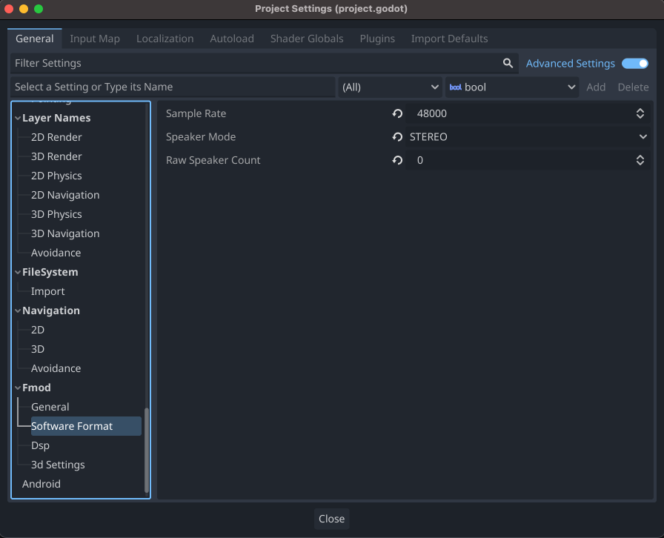Minimize the window with the yellow button

point(24,9)
